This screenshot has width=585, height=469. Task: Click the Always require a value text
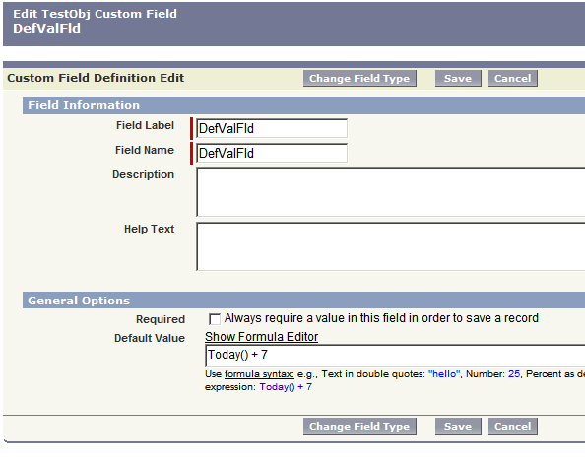point(381,318)
